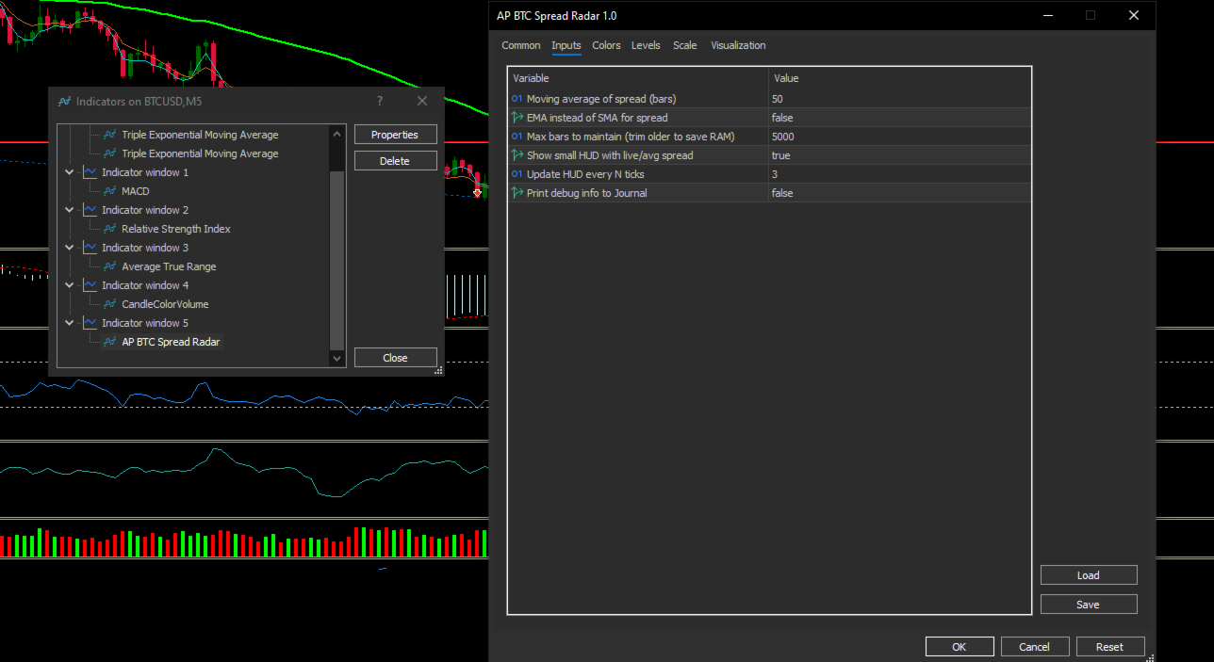1214x662 pixels.
Task: Toggle Show small HUD value true
Action: click(898, 155)
